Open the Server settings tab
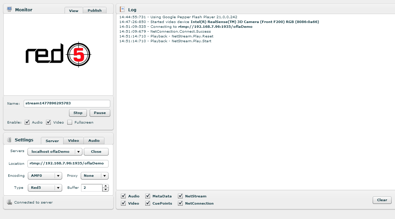 click(52, 140)
